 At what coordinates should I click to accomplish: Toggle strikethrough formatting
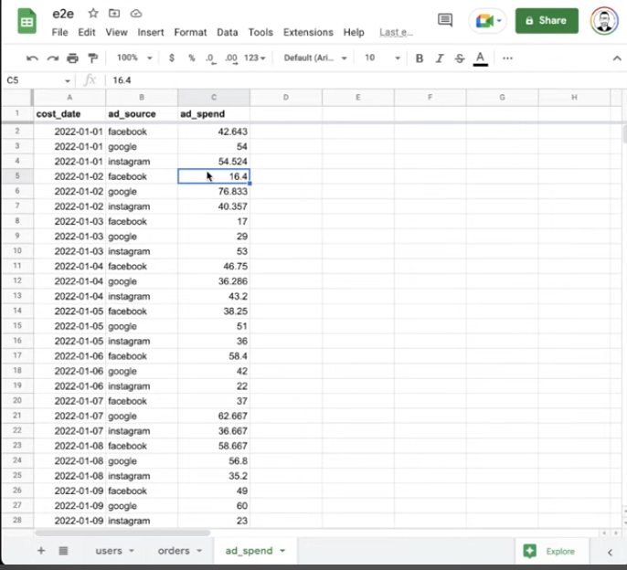pos(460,58)
